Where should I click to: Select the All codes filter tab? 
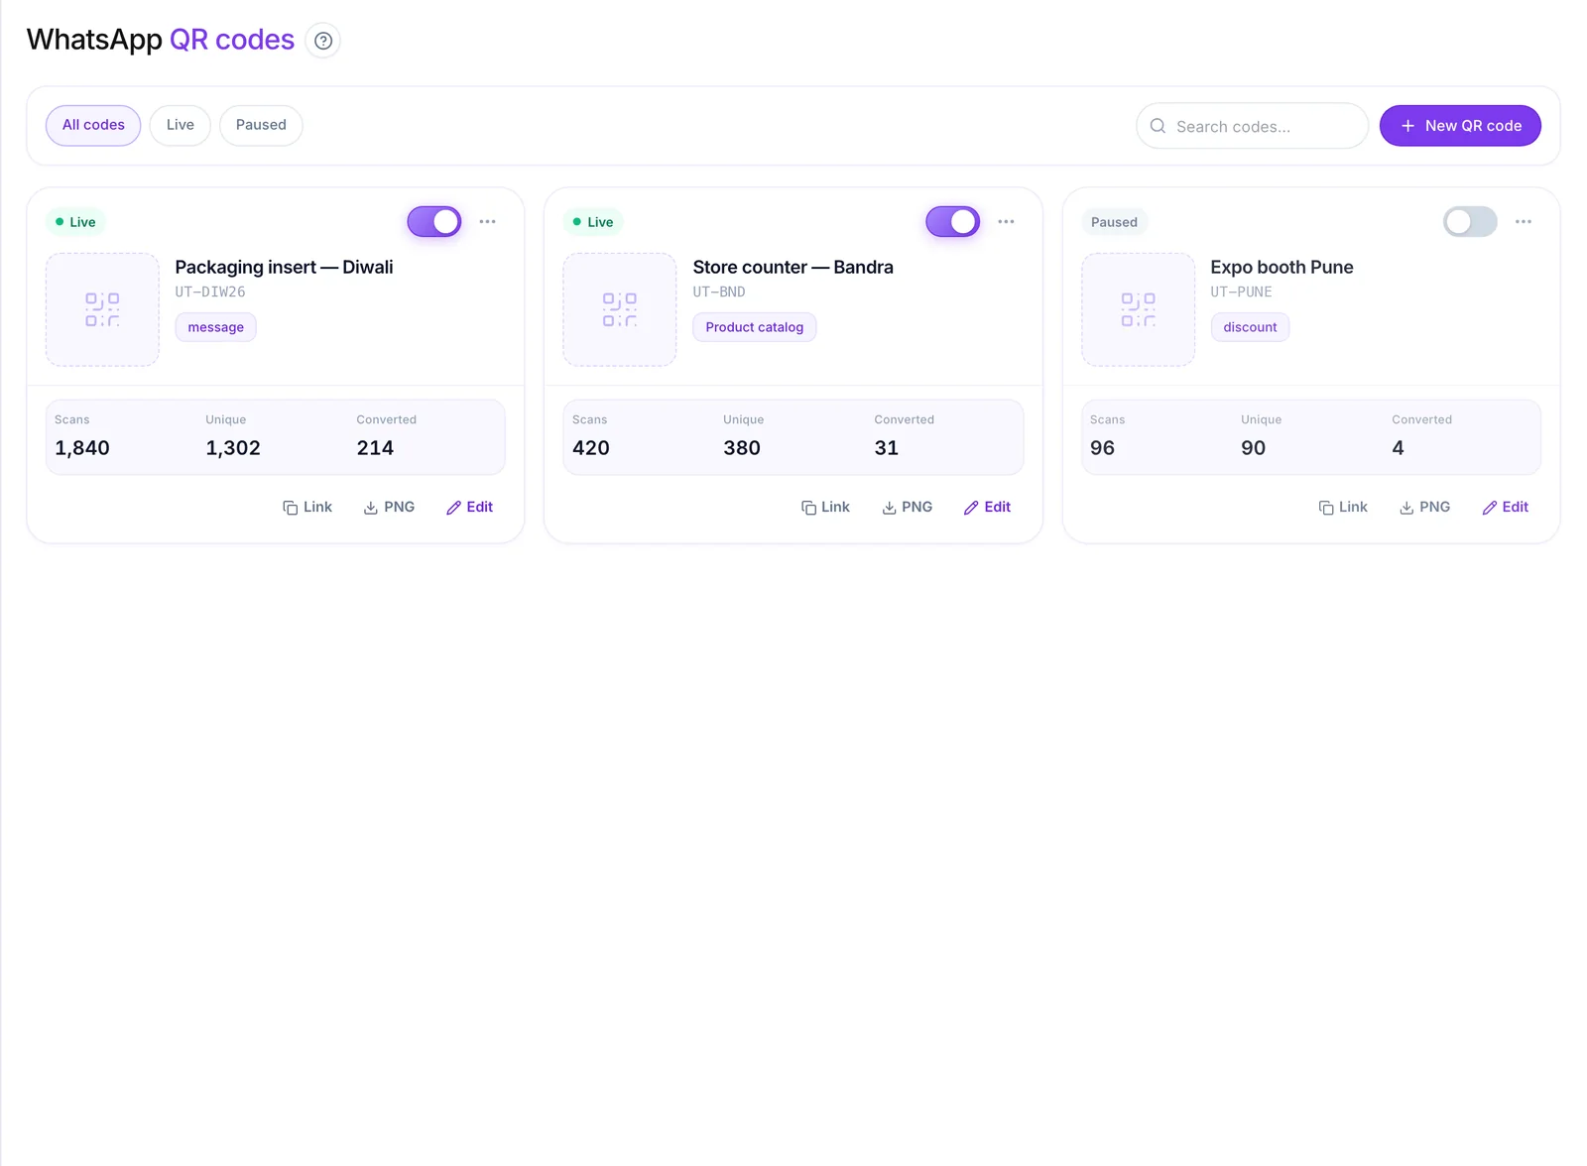[93, 125]
